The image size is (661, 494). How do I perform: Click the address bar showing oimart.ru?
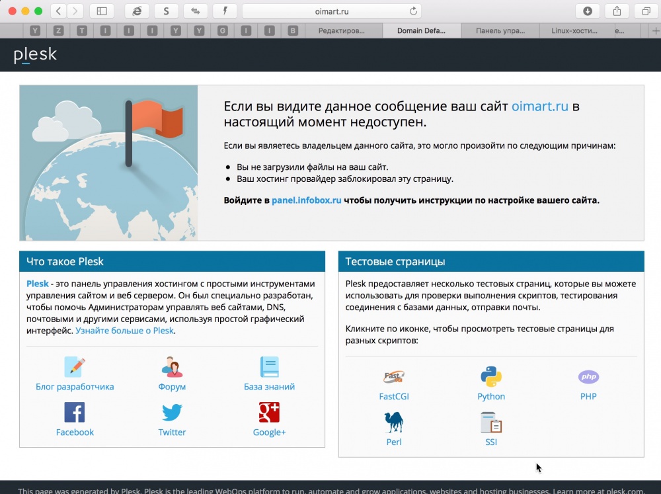[332, 11]
